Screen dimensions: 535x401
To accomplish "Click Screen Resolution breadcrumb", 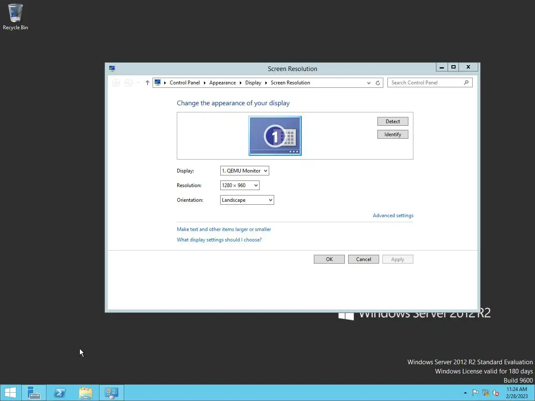I will (290, 83).
